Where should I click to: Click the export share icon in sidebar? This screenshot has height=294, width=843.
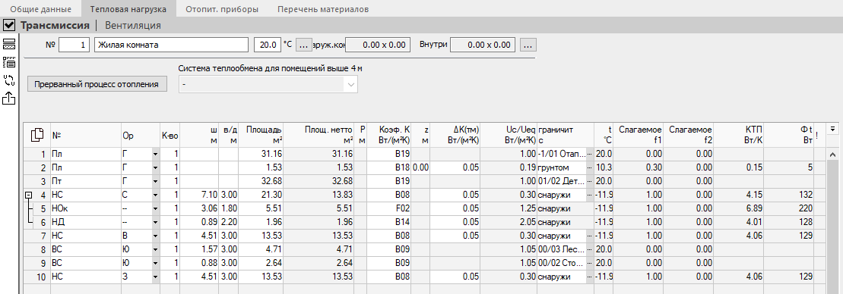[x=8, y=98]
